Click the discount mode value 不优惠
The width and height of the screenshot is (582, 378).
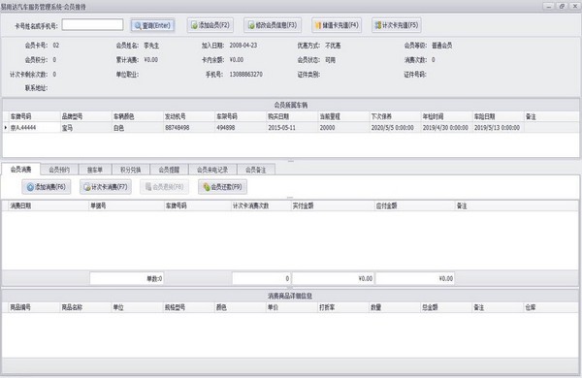[333, 46]
